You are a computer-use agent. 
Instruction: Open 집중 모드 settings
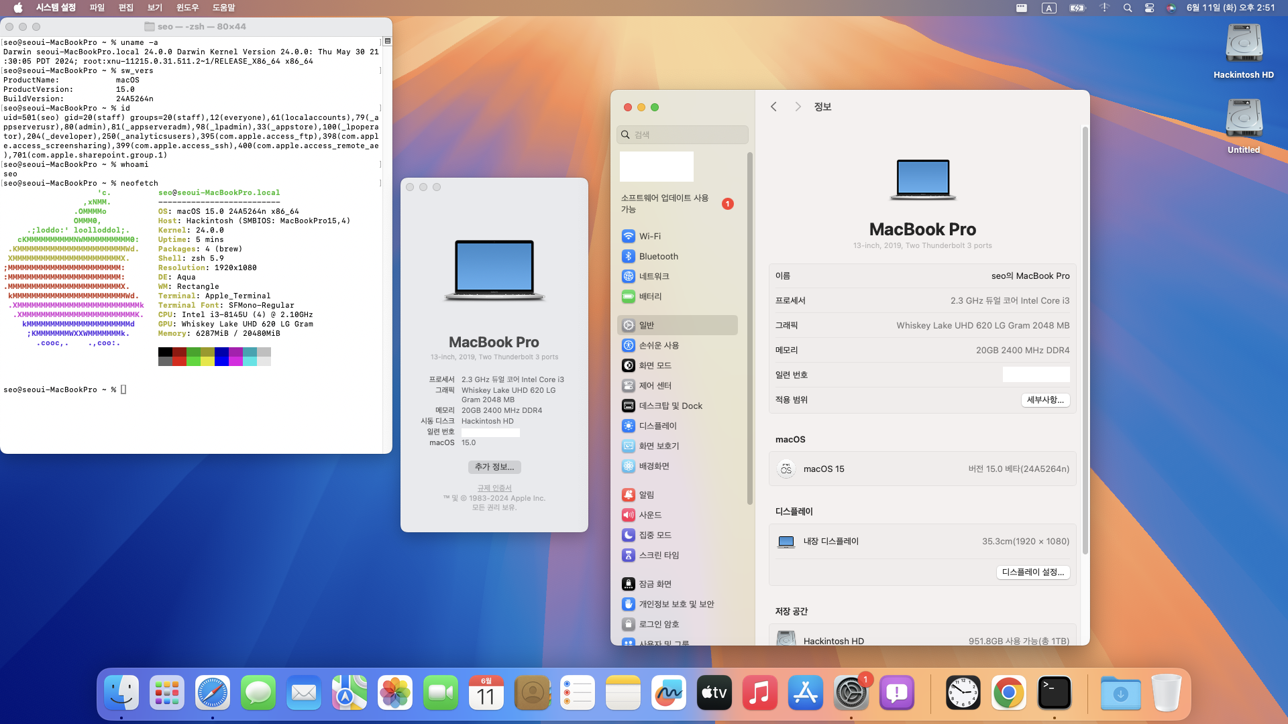678,535
